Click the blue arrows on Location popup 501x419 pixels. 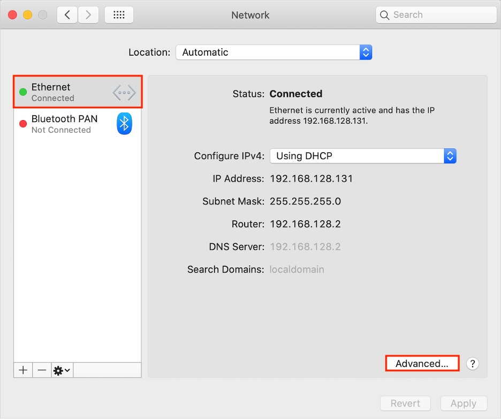(366, 52)
